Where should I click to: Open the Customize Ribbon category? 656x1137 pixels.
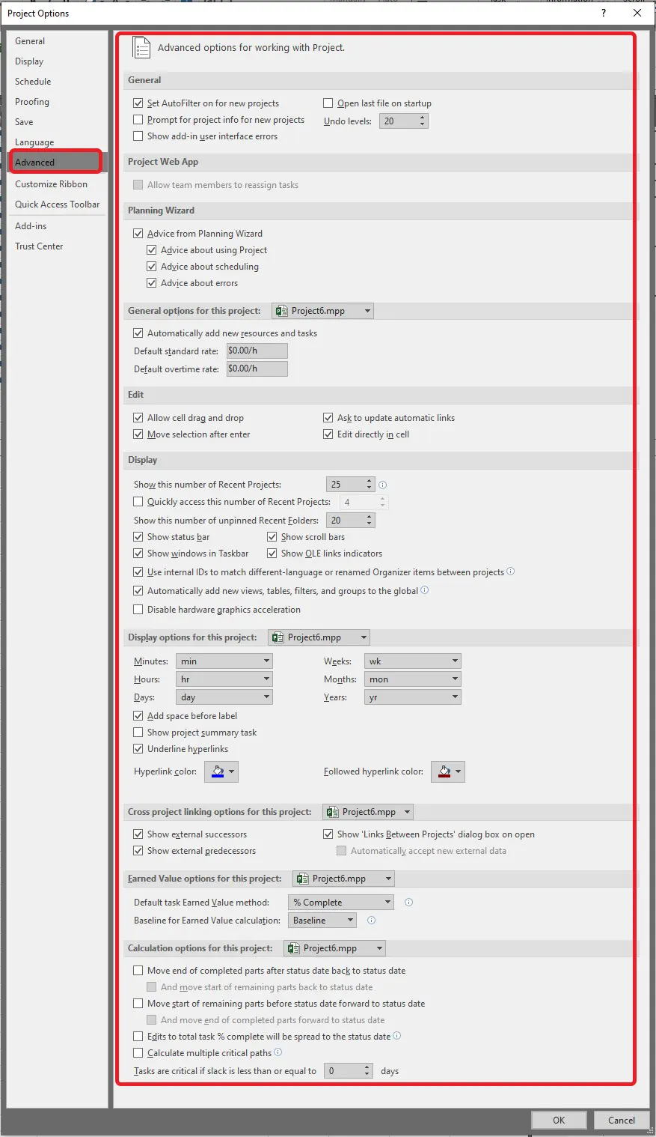[57, 184]
